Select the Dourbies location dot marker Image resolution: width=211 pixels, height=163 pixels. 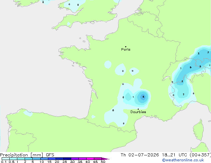[138, 109]
